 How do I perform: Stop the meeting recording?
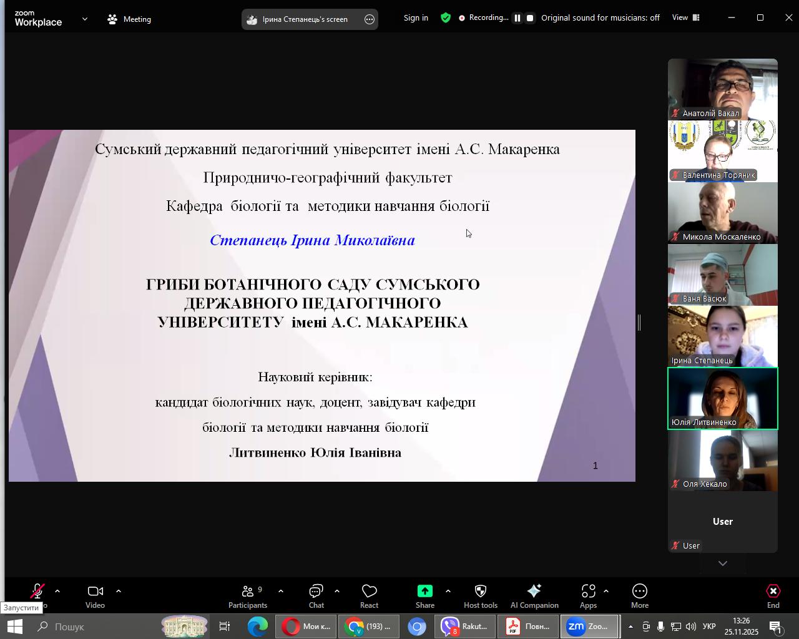point(530,18)
